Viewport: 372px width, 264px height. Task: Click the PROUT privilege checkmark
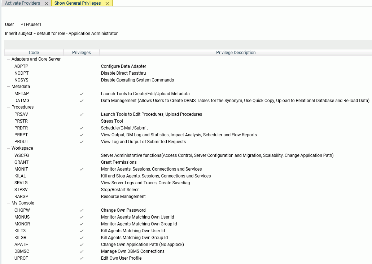[82, 142]
